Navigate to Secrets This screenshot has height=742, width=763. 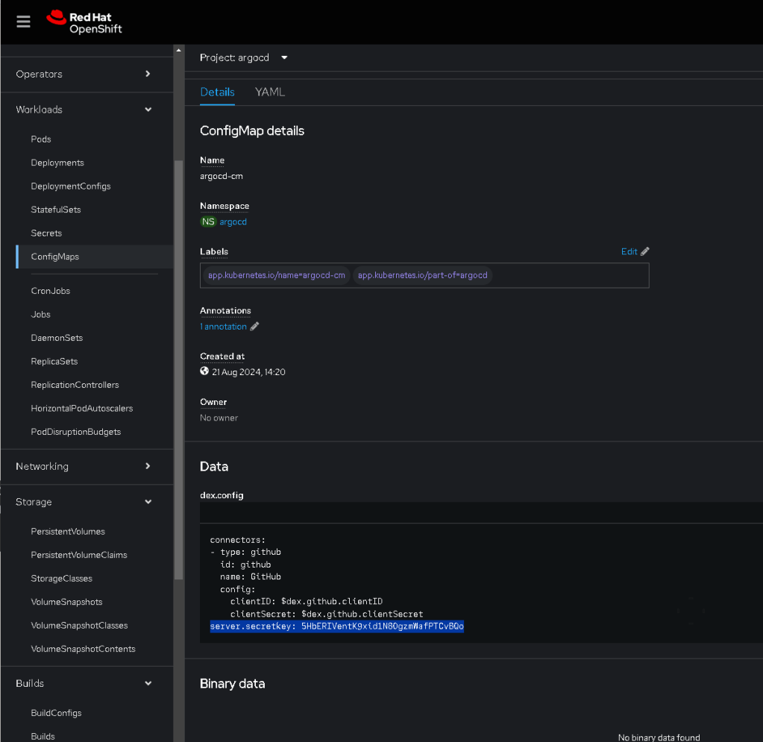click(46, 233)
